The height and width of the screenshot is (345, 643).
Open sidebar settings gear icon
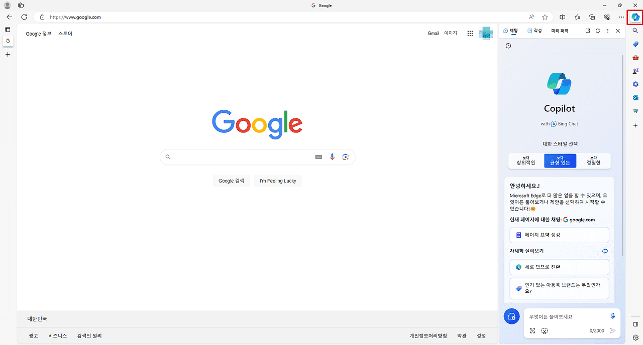pyautogui.click(x=635, y=337)
